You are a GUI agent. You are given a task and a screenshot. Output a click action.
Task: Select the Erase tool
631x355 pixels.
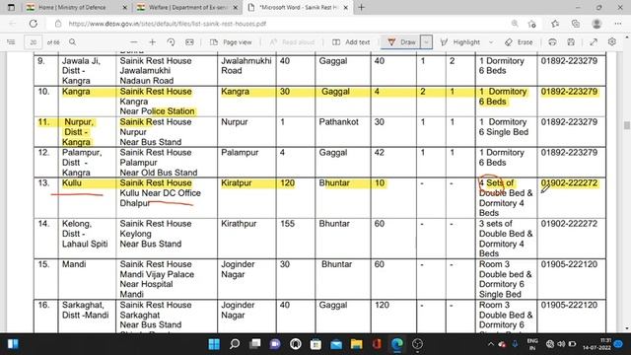click(x=520, y=41)
